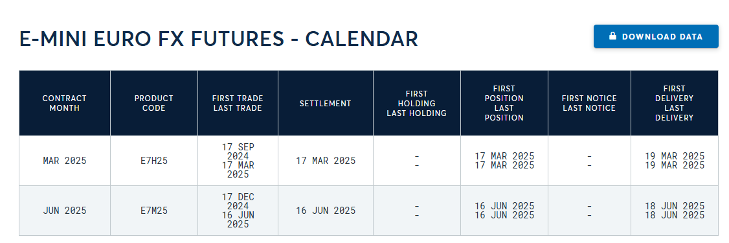Click the lock icon on Download Data
Image resolution: width=729 pixels, height=243 pixels.
click(612, 36)
